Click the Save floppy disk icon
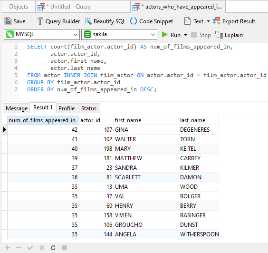268x253 pixels. pyautogui.click(x=8, y=21)
